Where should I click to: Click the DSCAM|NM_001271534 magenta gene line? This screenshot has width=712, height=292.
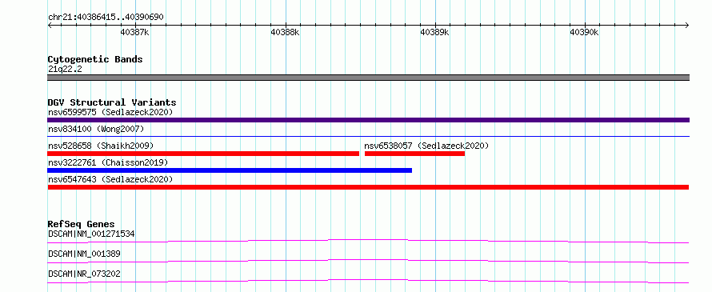368,241
